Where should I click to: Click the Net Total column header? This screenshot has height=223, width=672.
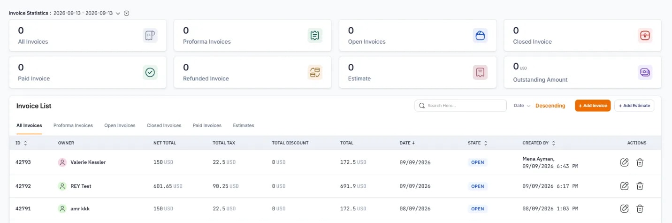pos(164,143)
